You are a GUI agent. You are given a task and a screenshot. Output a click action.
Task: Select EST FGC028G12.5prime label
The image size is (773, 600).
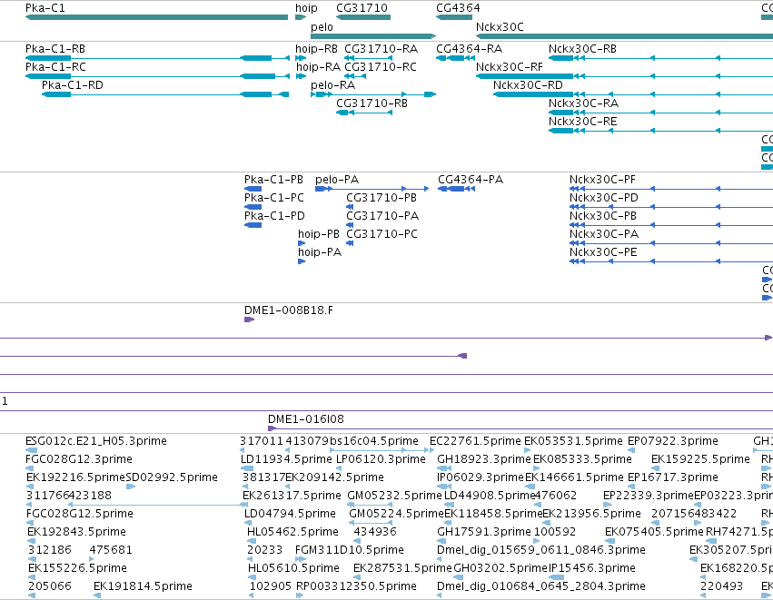coord(79,515)
